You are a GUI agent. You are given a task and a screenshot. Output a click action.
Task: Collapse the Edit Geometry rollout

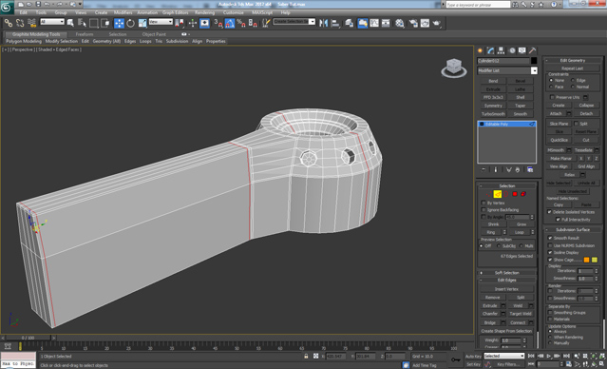573,60
